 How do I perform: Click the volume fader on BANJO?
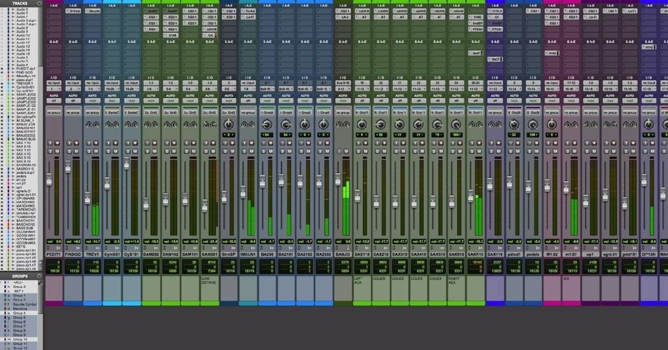click(x=338, y=179)
